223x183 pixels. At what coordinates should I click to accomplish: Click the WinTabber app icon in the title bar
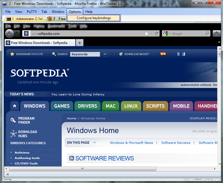pos(4,3)
